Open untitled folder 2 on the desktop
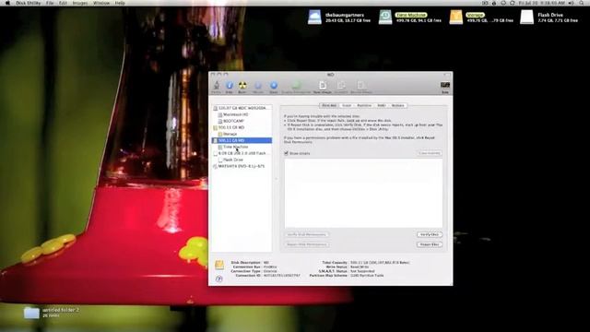590x332 pixels. click(x=31, y=313)
